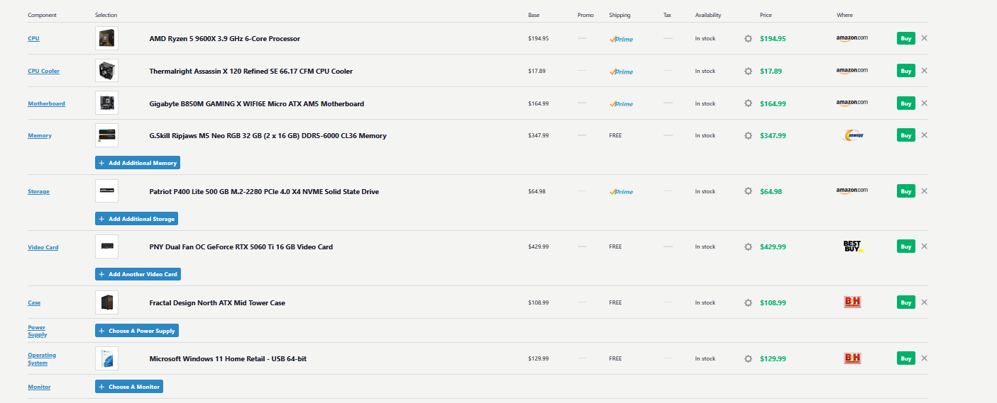Click Best Buy logo in Video Card row
Screen dimensions: 997x403
pyautogui.click(x=852, y=246)
